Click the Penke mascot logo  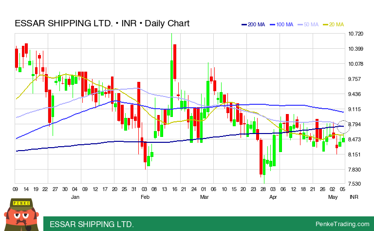(21, 215)
